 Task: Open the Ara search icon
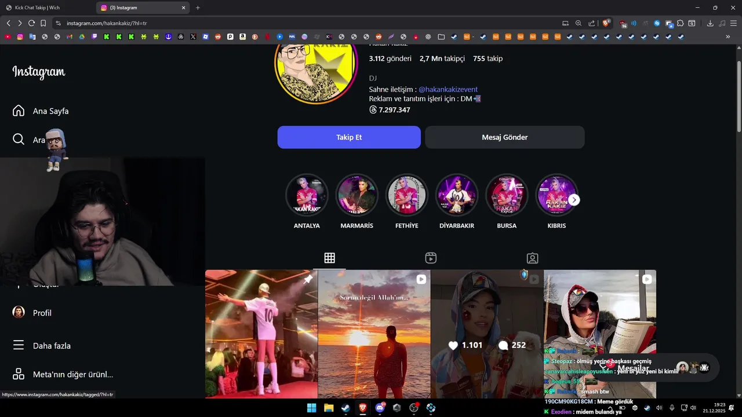[19, 140]
